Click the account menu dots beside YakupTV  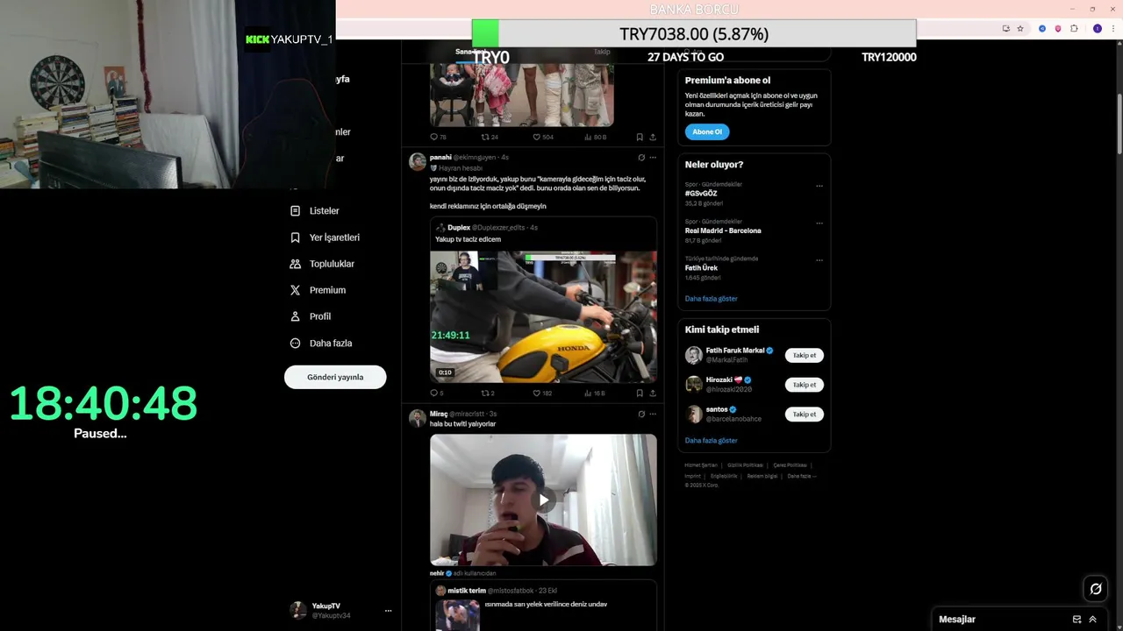tap(388, 611)
